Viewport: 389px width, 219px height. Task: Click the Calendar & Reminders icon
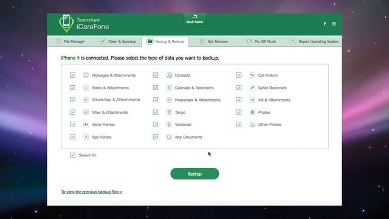tap(169, 88)
